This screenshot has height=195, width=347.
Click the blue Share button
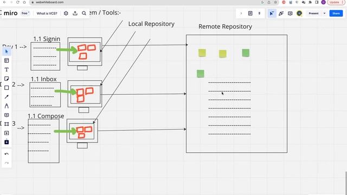[x=336, y=13]
